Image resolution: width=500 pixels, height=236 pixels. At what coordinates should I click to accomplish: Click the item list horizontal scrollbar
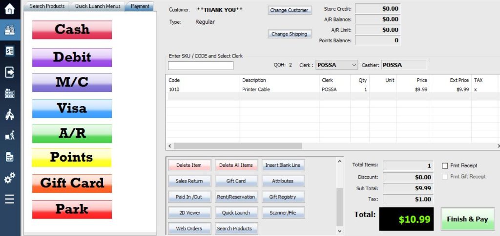pos(237,146)
